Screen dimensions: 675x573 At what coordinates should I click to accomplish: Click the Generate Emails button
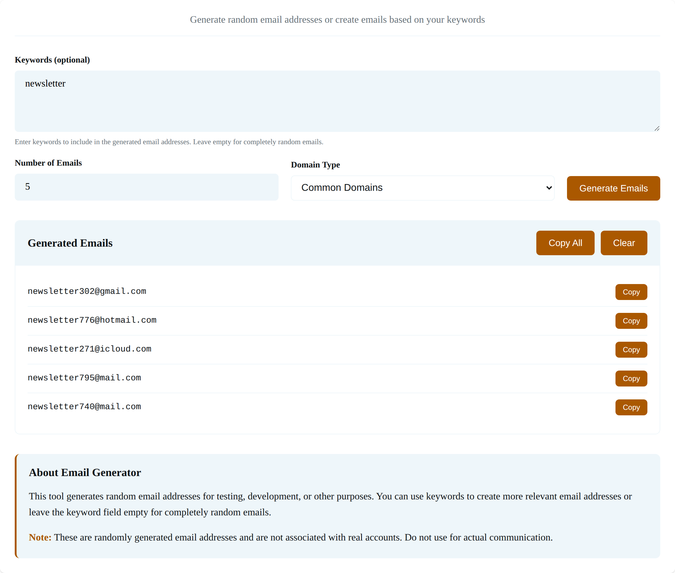pyautogui.click(x=613, y=188)
